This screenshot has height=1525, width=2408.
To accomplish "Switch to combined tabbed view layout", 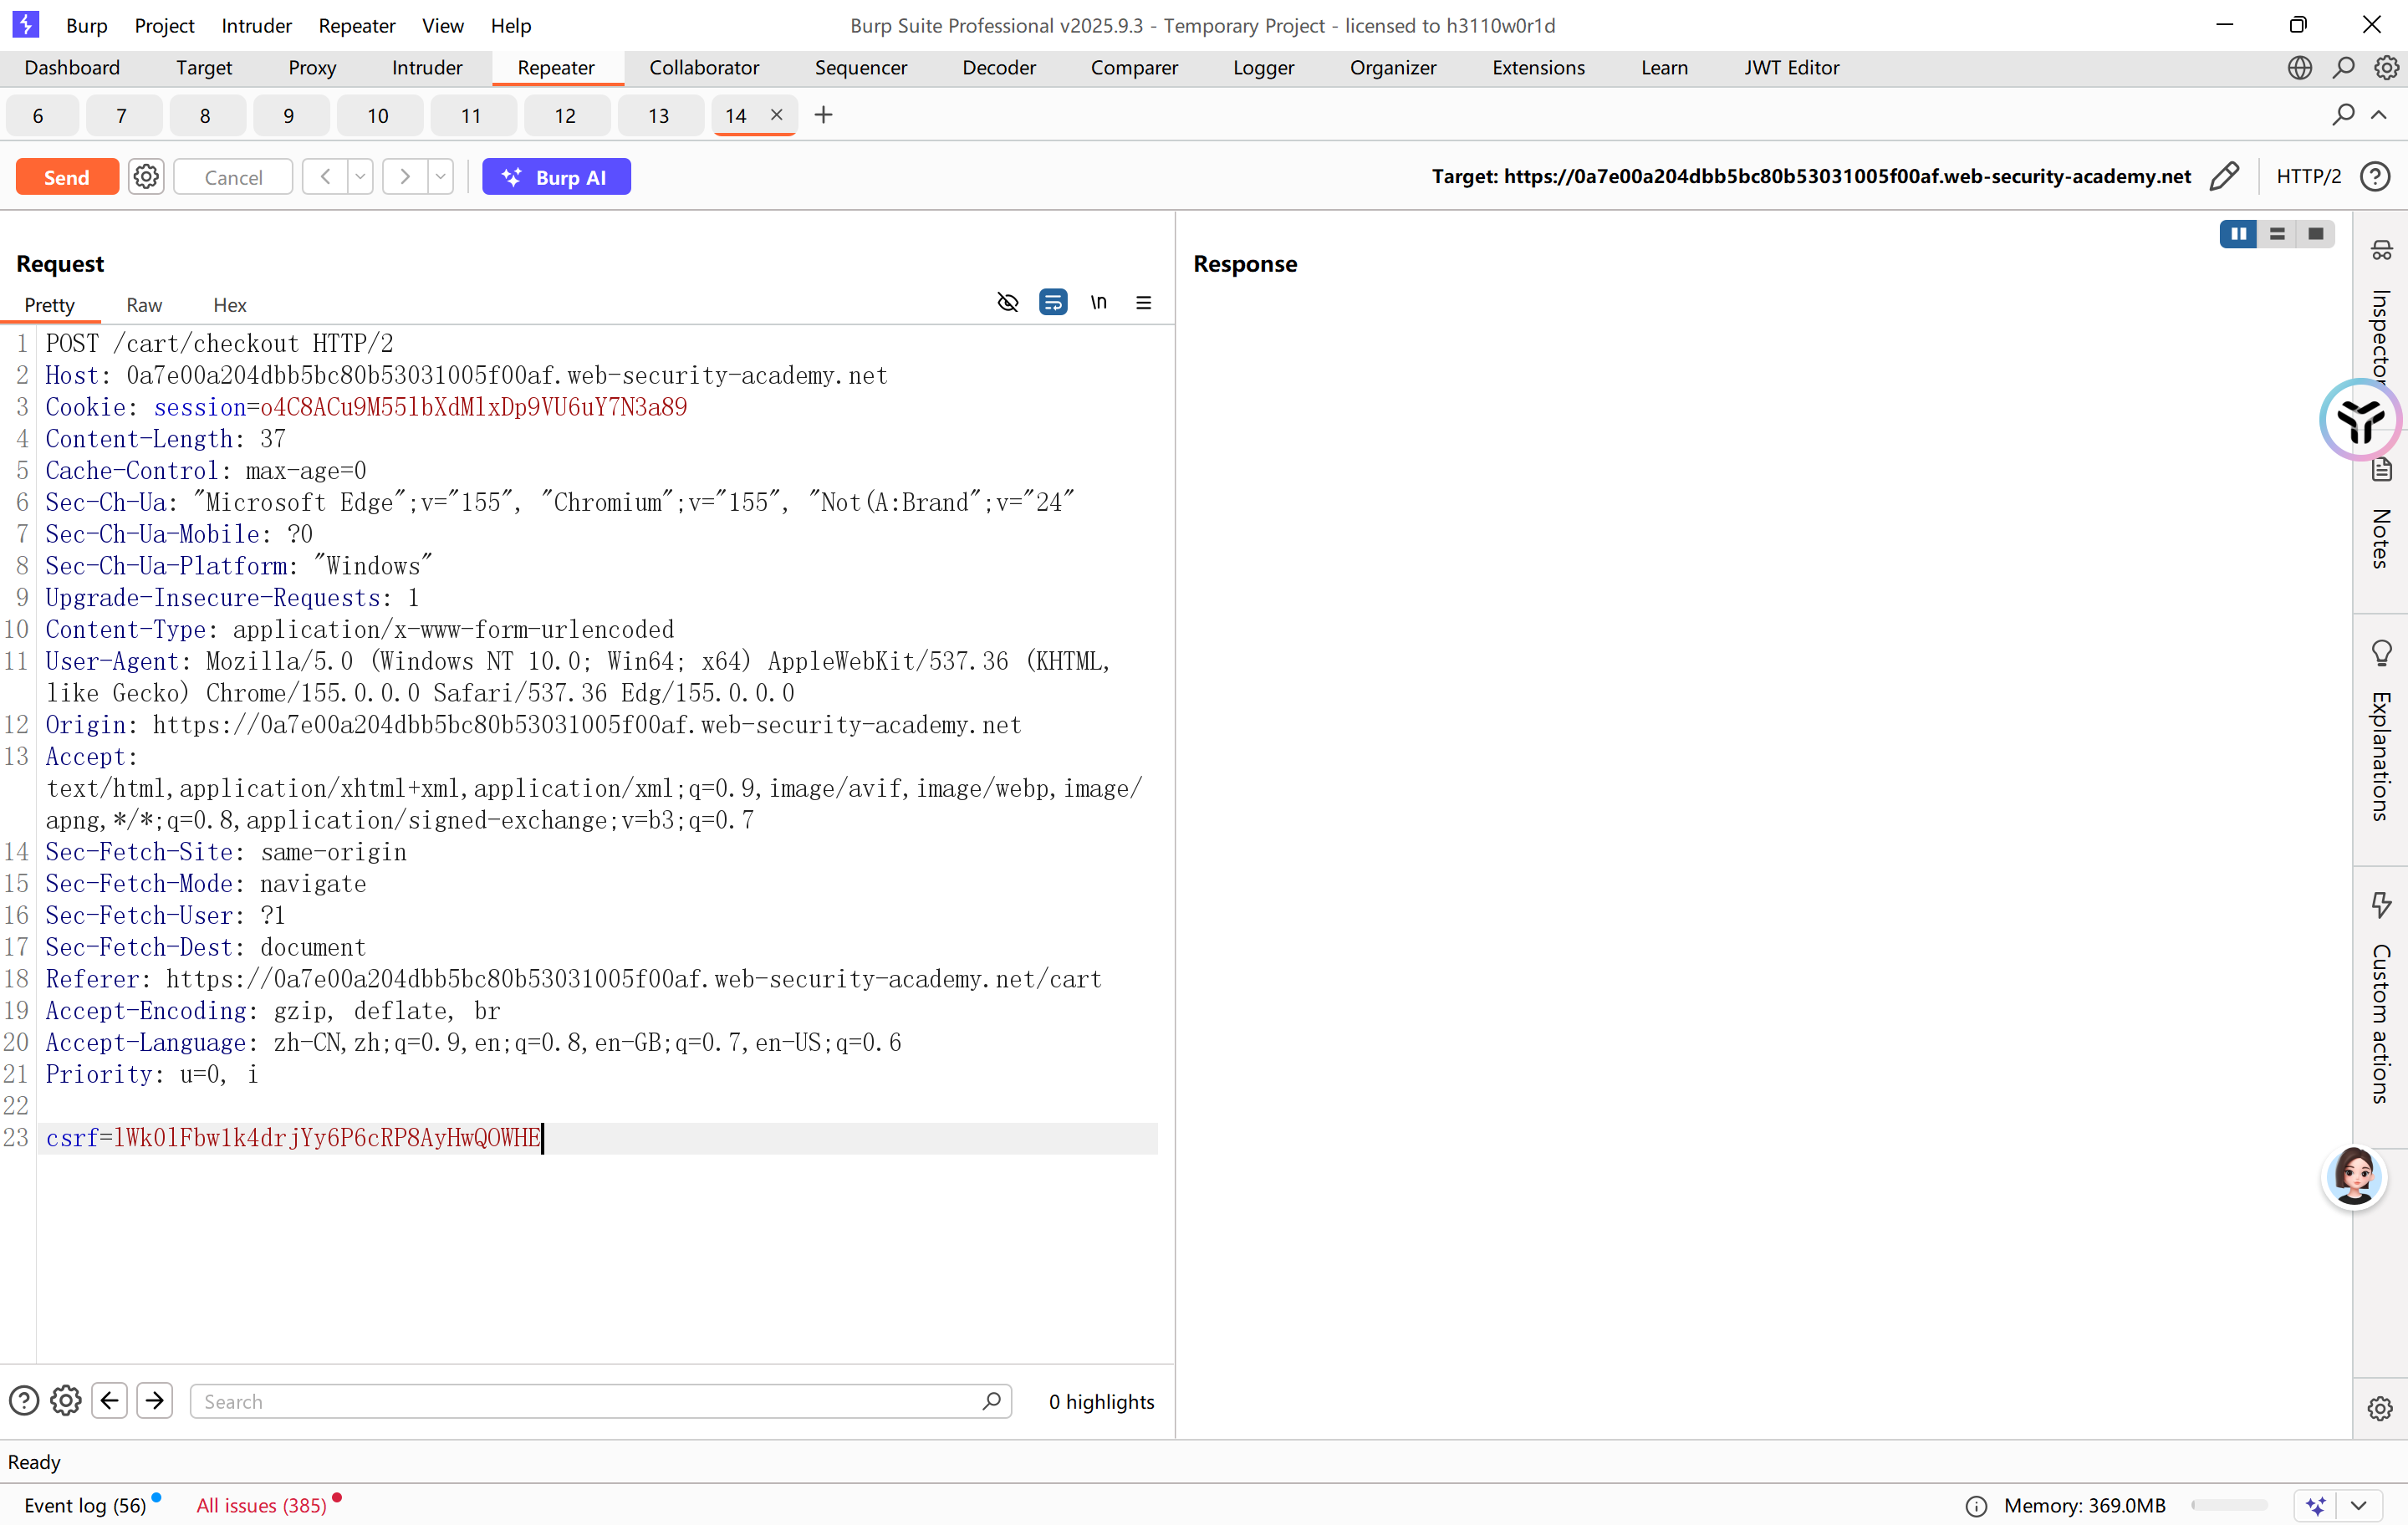I will pos(2316,234).
